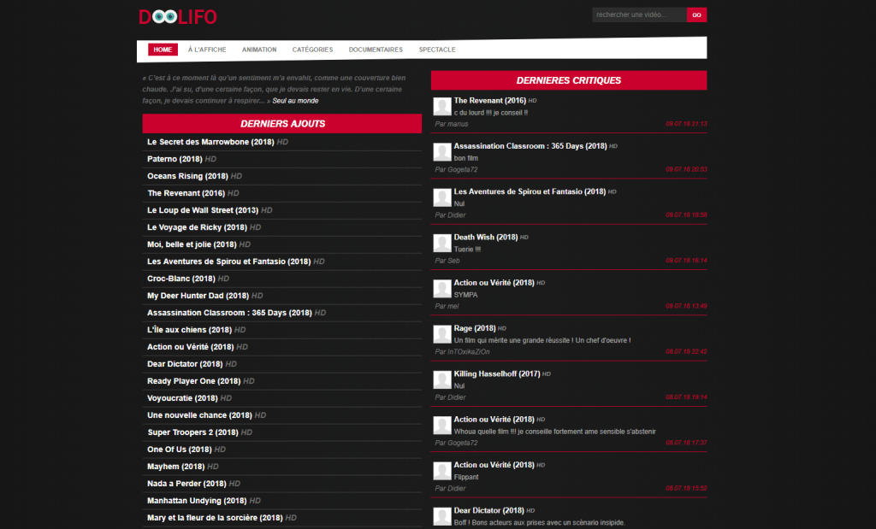876x529 pixels.
Task: Click the GO search button
Action: (696, 15)
